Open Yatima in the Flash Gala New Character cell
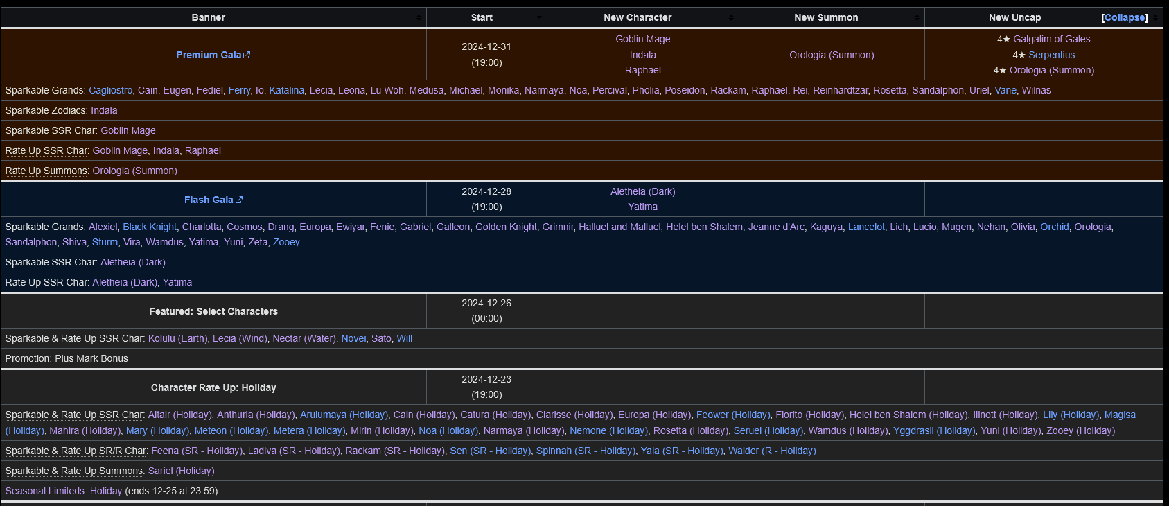This screenshot has height=506, width=1169. coord(643,207)
